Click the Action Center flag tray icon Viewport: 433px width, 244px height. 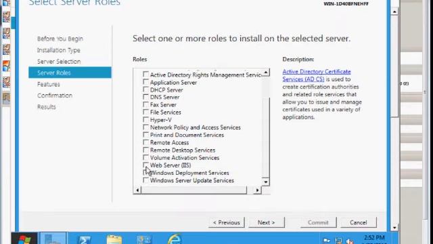pos(327,241)
